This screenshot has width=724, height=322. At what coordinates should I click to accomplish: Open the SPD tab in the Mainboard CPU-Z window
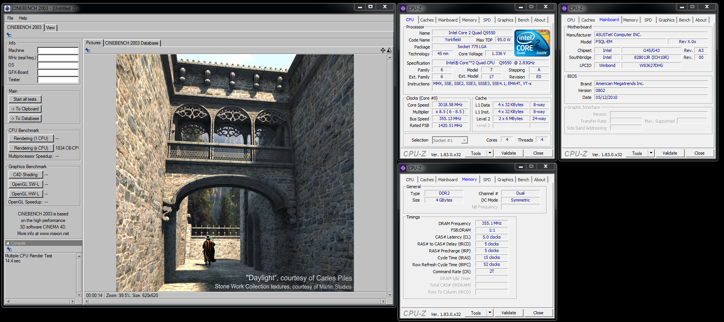[x=648, y=20]
